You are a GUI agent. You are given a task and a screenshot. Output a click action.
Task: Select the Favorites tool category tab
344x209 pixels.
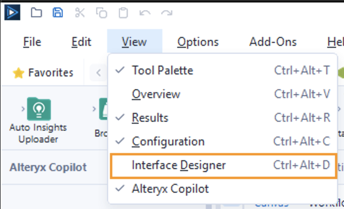43,73
